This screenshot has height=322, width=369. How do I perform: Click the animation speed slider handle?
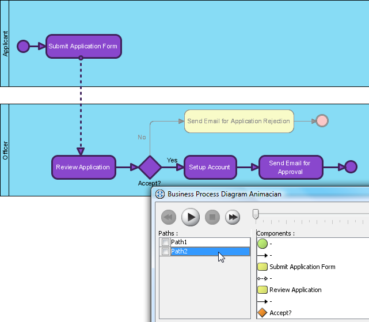[x=256, y=214]
